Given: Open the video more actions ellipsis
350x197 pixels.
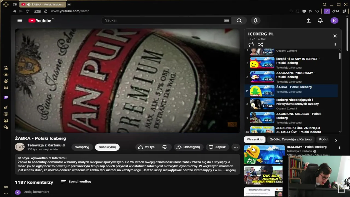Looking at the screenshot, I should pos(236,147).
